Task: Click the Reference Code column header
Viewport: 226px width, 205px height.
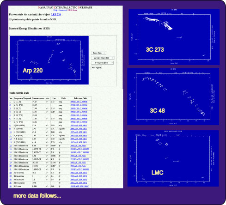Action: pyautogui.click(x=80, y=98)
